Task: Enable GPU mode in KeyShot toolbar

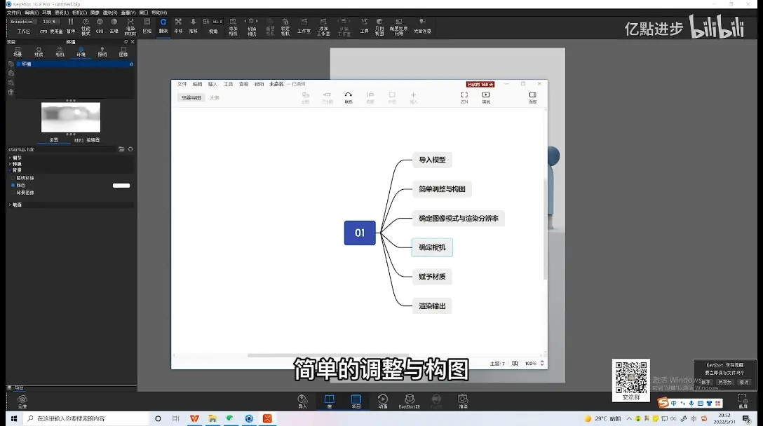Action: (100, 25)
